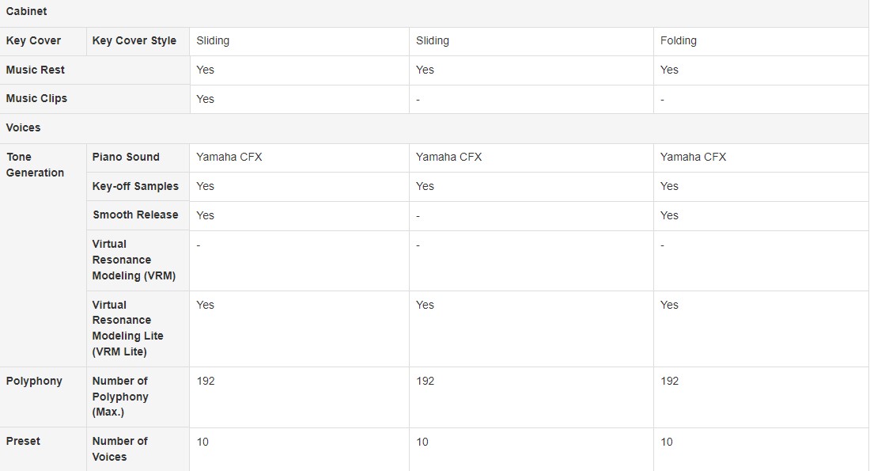The width and height of the screenshot is (870, 471).
Task: Click the Number of Voices label
Action: (119, 449)
